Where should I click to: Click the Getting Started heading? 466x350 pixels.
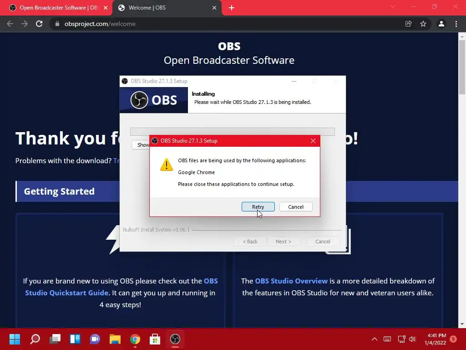coord(59,191)
